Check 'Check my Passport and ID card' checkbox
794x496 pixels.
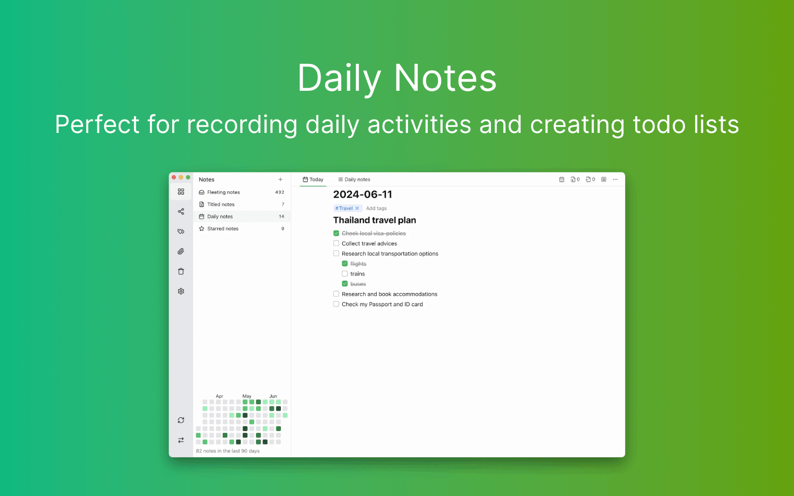(x=336, y=304)
